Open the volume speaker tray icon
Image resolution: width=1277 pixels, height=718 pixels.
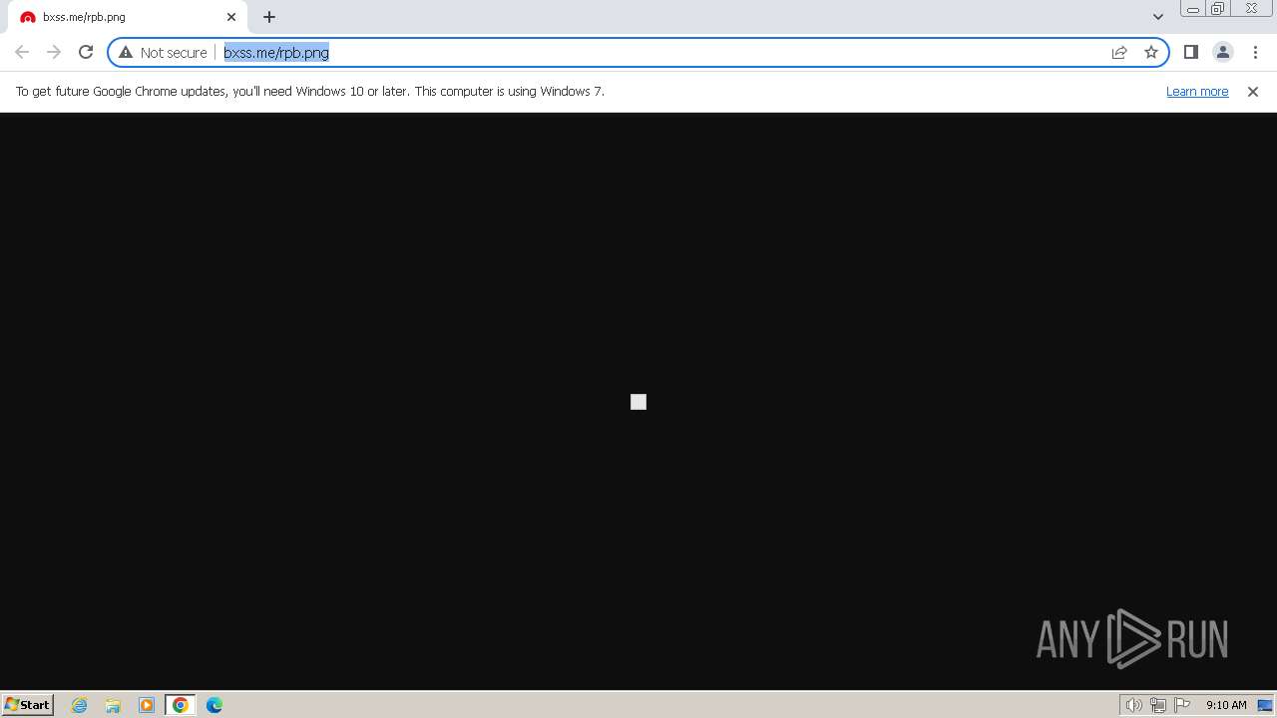[x=1133, y=705]
